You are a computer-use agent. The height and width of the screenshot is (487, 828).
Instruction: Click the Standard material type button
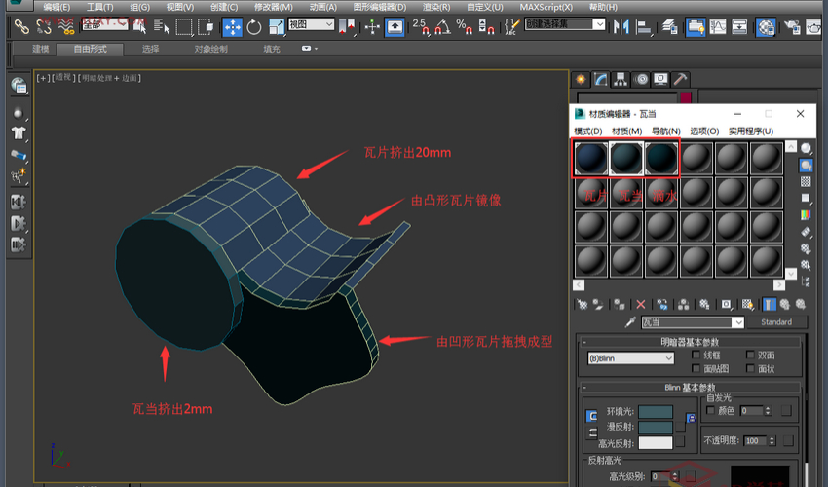[x=776, y=322]
